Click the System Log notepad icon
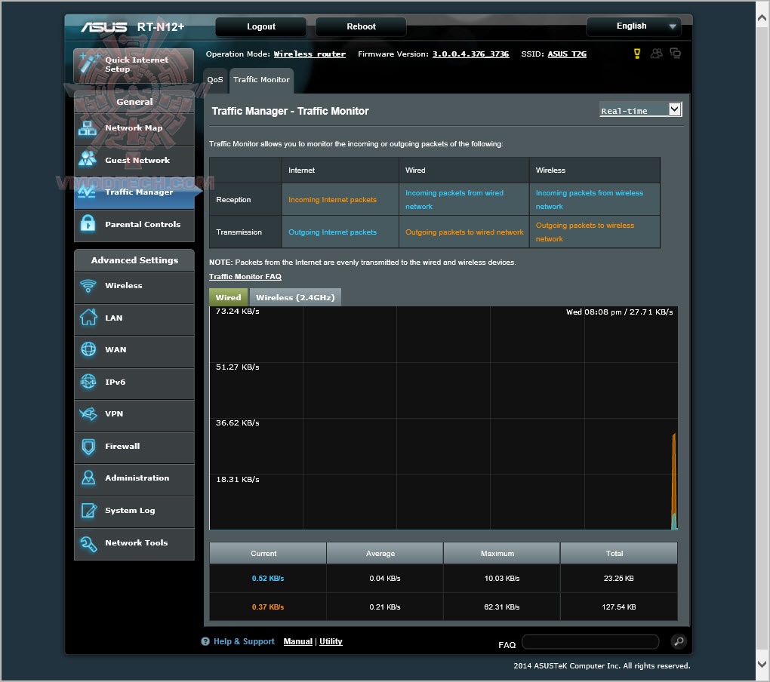The height and width of the screenshot is (682, 770). point(88,510)
